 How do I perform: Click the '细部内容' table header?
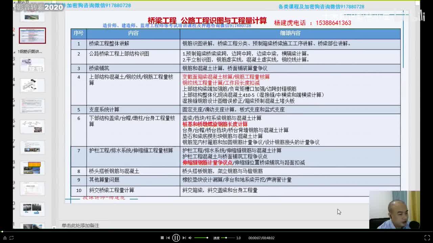(x=290, y=33)
